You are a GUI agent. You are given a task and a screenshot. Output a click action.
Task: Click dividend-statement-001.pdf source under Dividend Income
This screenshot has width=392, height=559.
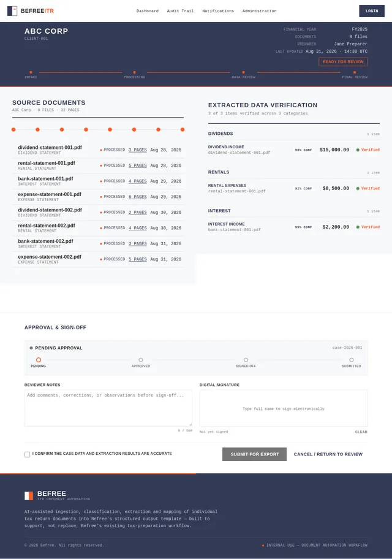click(x=239, y=153)
